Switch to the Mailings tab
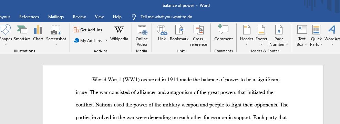Viewport: 340px width, 124px height. pos(56,17)
